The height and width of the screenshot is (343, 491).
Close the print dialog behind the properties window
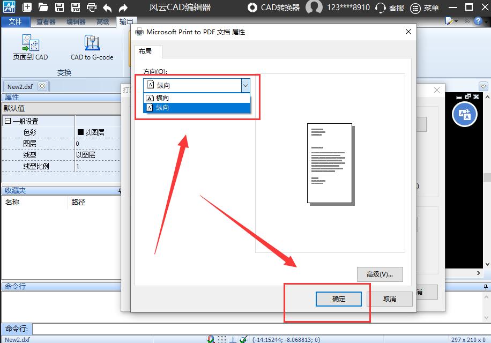coord(437,90)
